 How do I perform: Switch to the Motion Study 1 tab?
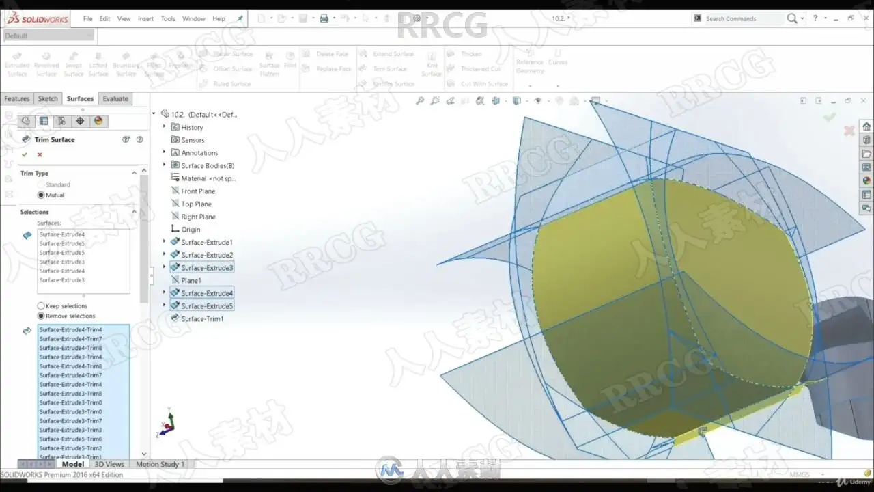coord(160,464)
